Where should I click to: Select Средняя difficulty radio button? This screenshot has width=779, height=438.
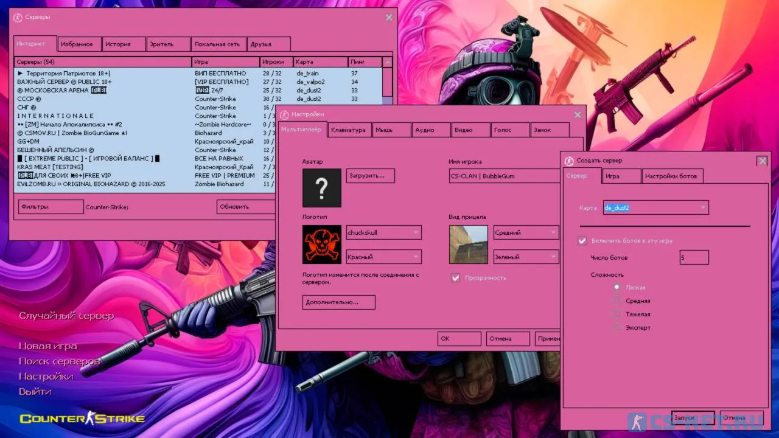(617, 301)
